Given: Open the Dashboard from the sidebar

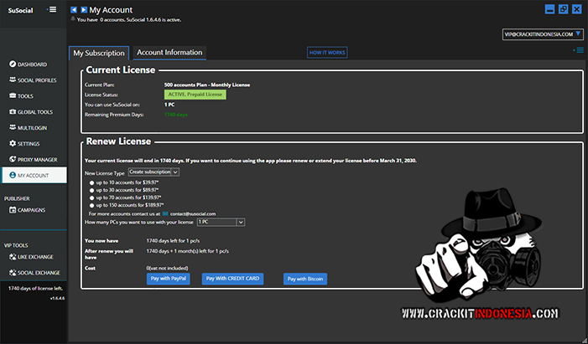Looking at the screenshot, I should [32, 64].
